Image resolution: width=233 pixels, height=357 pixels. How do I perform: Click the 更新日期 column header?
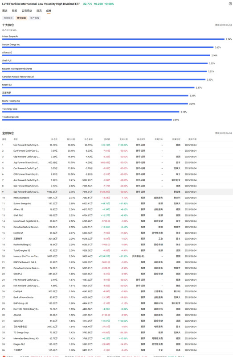pos(192,139)
